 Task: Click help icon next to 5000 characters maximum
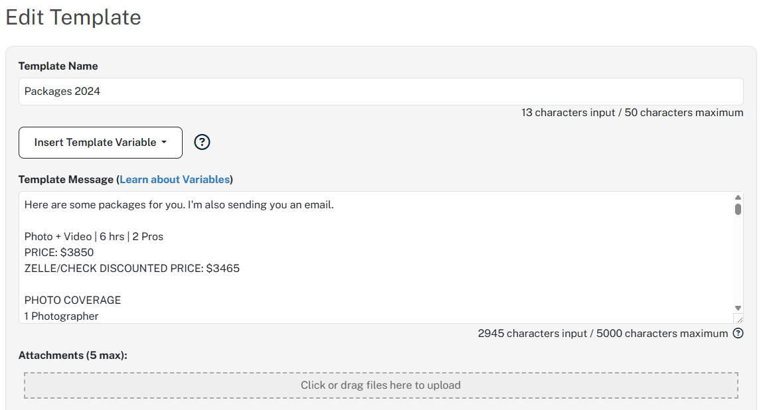pyautogui.click(x=738, y=333)
